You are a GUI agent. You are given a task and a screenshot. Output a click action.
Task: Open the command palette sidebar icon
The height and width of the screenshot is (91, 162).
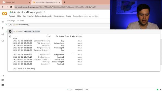click(x=3, y=80)
